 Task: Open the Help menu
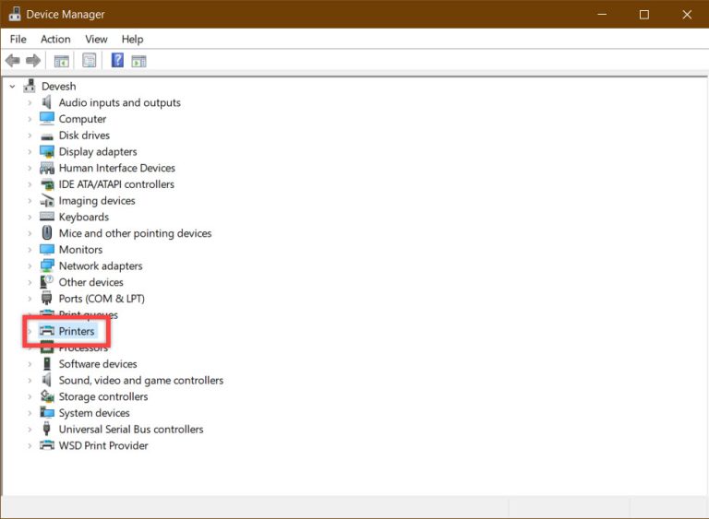click(132, 40)
